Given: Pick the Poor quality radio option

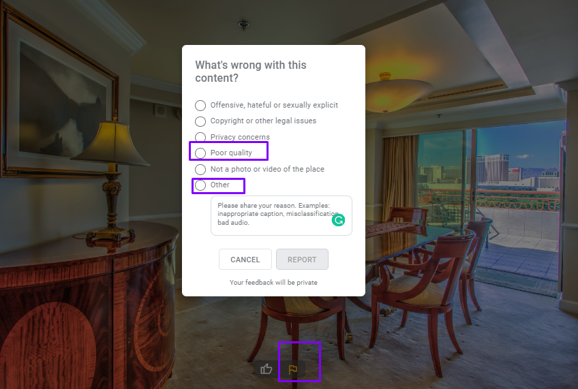Looking at the screenshot, I should click(200, 153).
